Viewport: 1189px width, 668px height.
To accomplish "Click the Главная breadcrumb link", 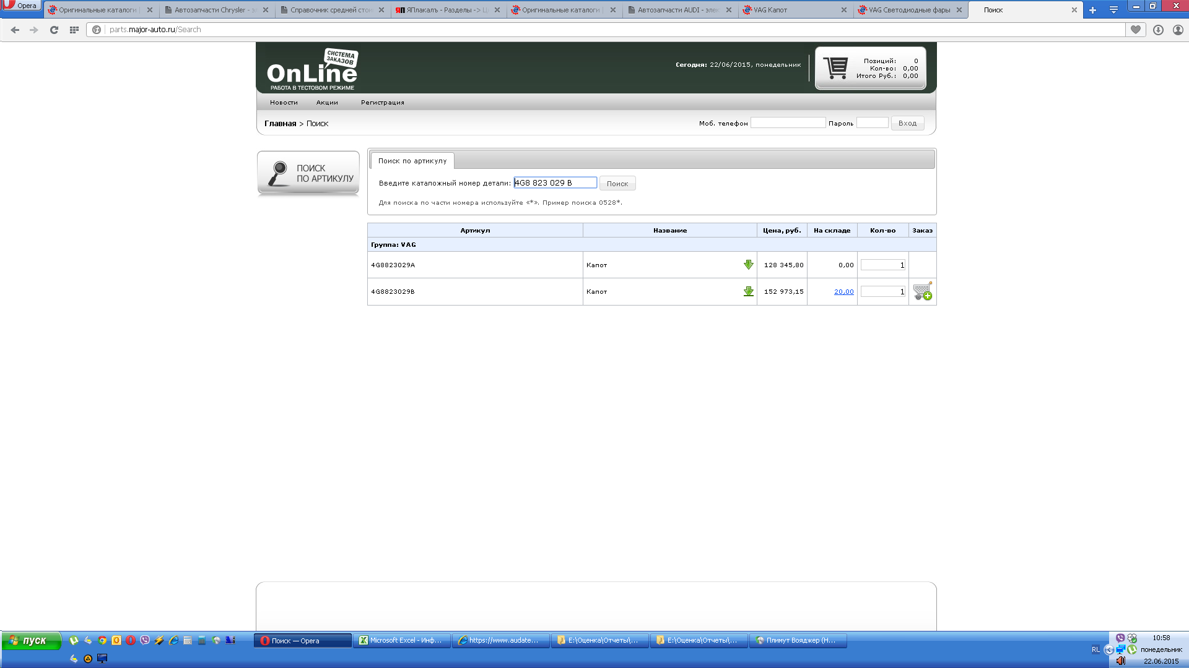I will pyautogui.click(x=281, y=124).
